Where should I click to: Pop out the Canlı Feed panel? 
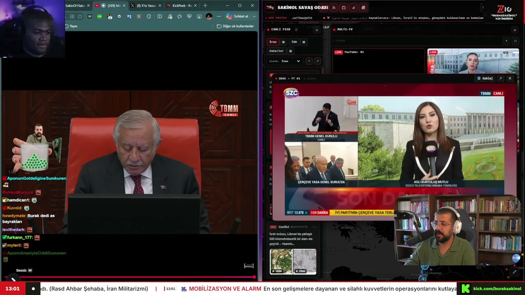click(296, 29)
